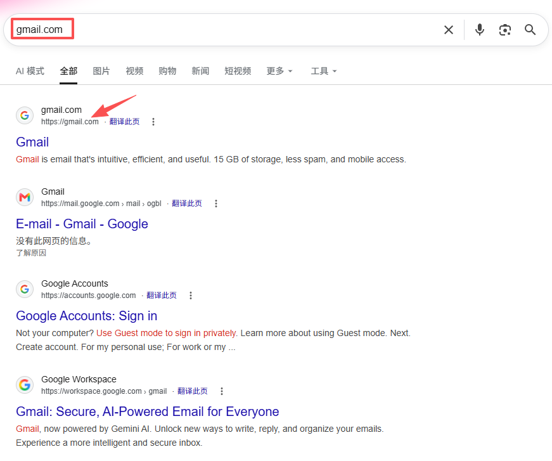Open the three-dot menu beside accounts.google.com result
The height and width of the screenshot is (461, 552).
coord(191,295)
